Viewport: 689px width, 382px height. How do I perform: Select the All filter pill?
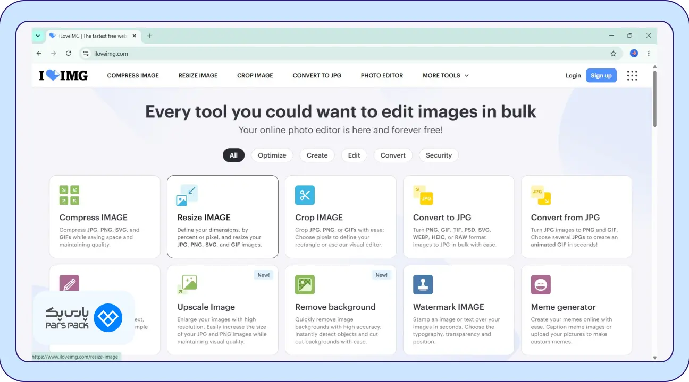pyautogui.click(x=233, y=155)
